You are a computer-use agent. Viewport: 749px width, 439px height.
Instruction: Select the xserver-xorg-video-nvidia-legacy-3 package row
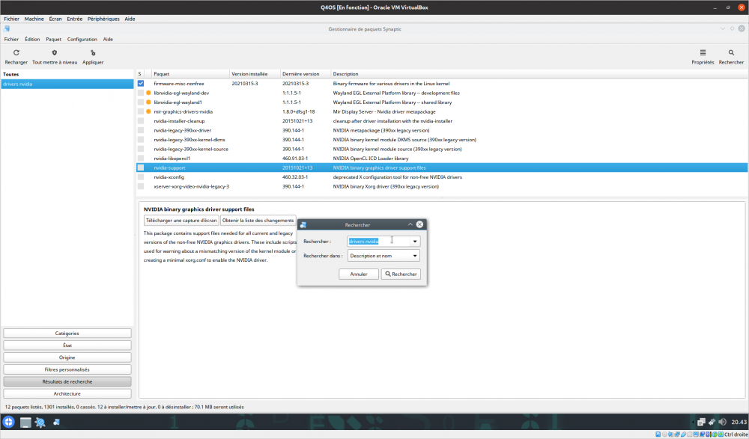442,186
